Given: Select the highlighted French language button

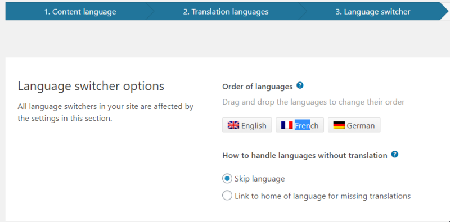Looking at the screenshot, I should [300, 125].
